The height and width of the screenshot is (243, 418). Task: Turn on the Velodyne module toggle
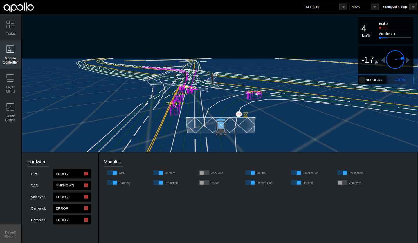point(342,183)
